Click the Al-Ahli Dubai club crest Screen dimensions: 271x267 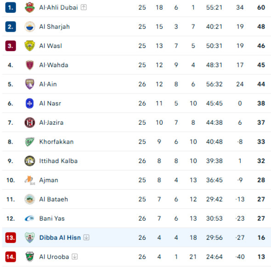tap(29, 7)
